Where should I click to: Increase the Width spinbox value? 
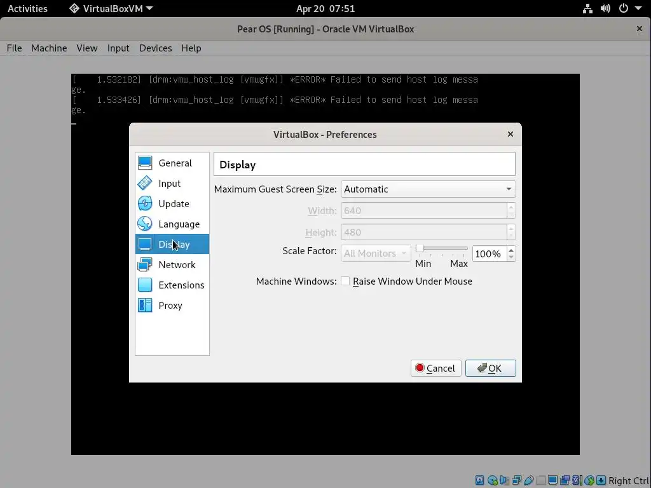pyautogui.click(x=511, y=207)
